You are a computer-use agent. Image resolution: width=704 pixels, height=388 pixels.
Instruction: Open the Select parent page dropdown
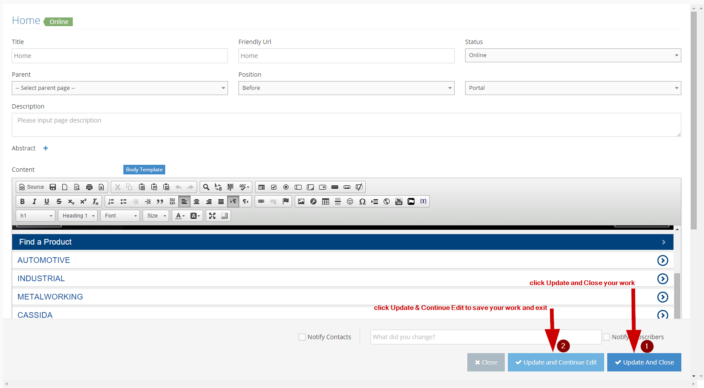119,88
